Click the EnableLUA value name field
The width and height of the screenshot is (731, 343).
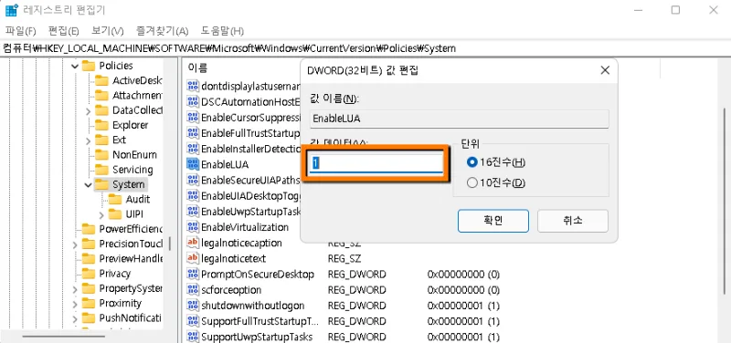click(x=460, y=119)
